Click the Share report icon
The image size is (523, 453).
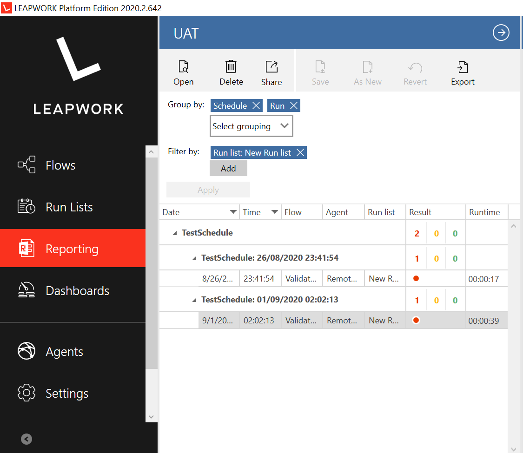[271, 71]
